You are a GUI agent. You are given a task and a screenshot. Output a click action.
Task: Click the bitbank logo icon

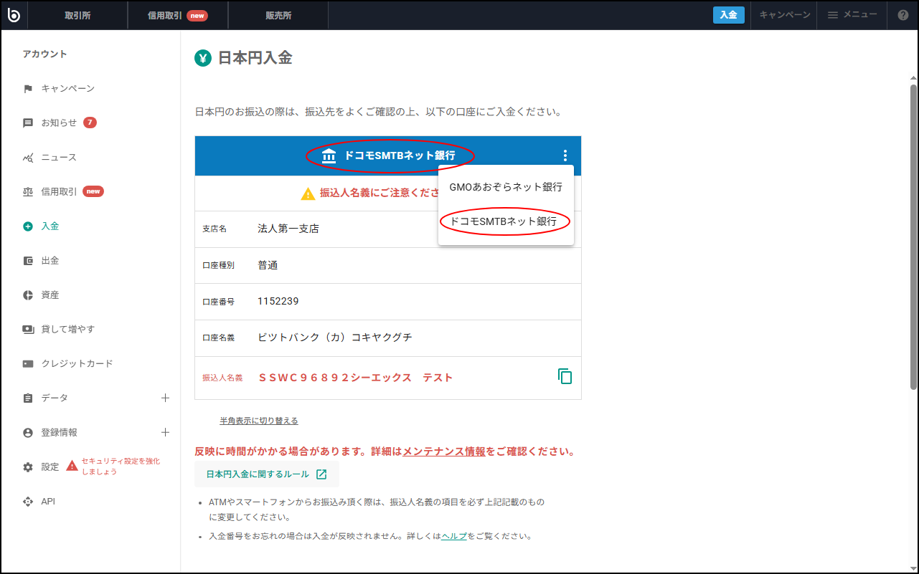pos(14,15)
